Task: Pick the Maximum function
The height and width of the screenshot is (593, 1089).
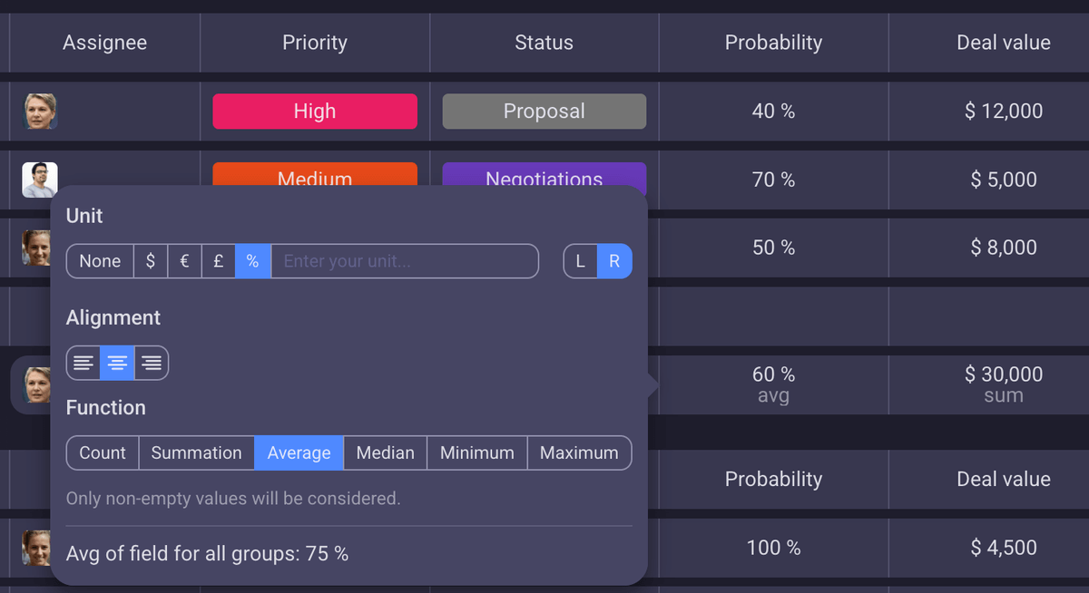Action: click(579, 452)
